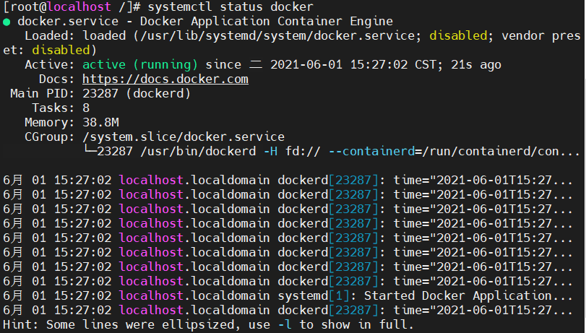This screenshot has width=586, height=333.
Task: Click the '21s ago' uptime text
Action: [x=476, y=65]
